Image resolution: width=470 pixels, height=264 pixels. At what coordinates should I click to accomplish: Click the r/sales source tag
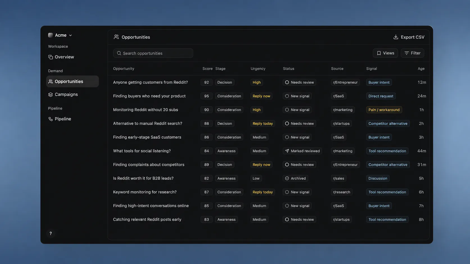(338, 178)
